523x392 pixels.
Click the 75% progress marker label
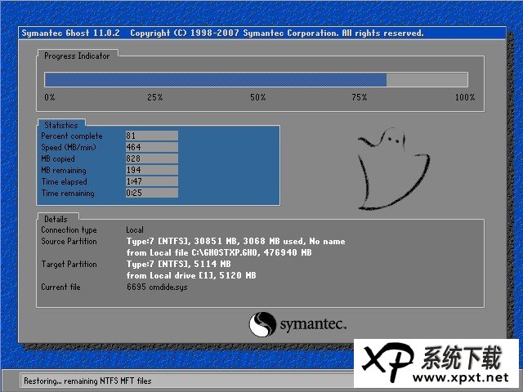[360, 97]
